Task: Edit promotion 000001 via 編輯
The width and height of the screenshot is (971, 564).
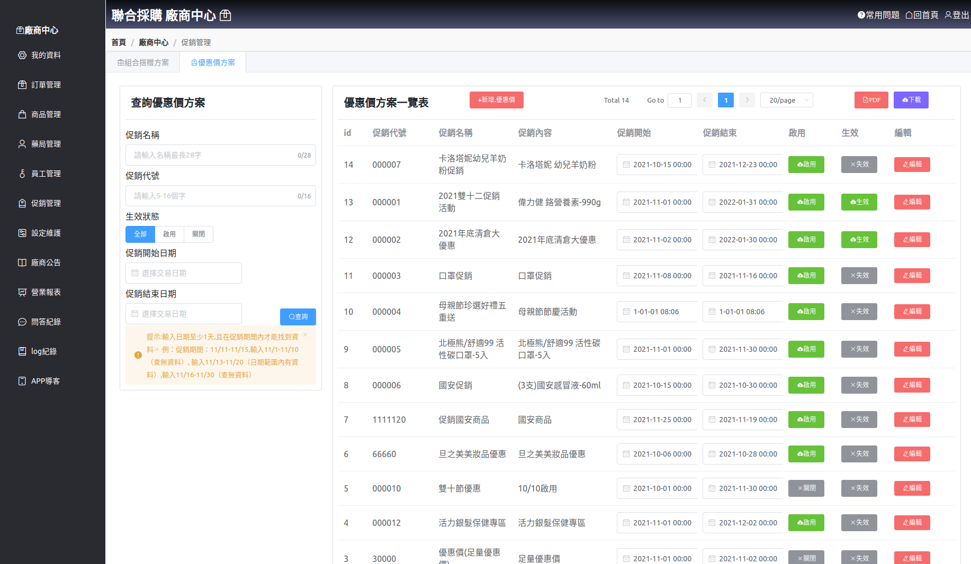Action: click(x=912, y=202)
